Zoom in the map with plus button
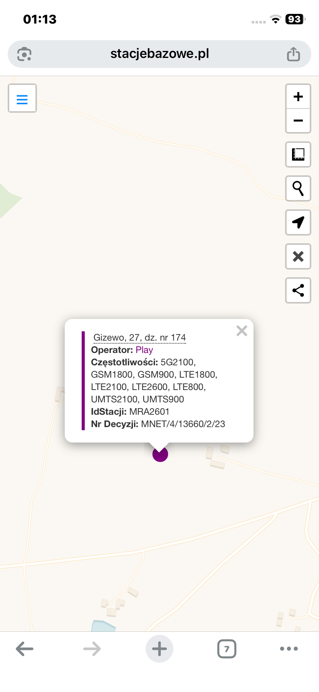This screenshot has width=319, height=692. tap(298, 97)
